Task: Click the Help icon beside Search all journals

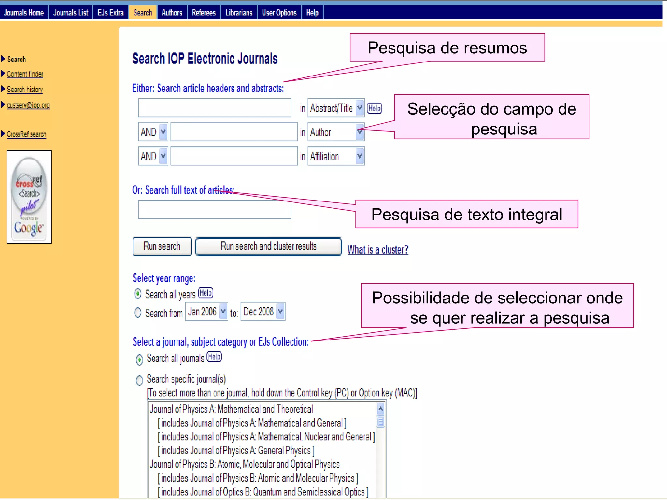Action: coord(214,357)
